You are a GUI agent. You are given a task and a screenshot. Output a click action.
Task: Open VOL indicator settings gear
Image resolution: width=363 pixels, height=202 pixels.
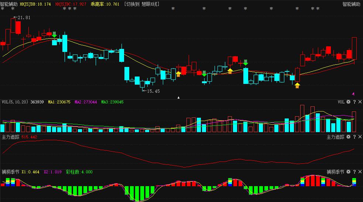349,102
